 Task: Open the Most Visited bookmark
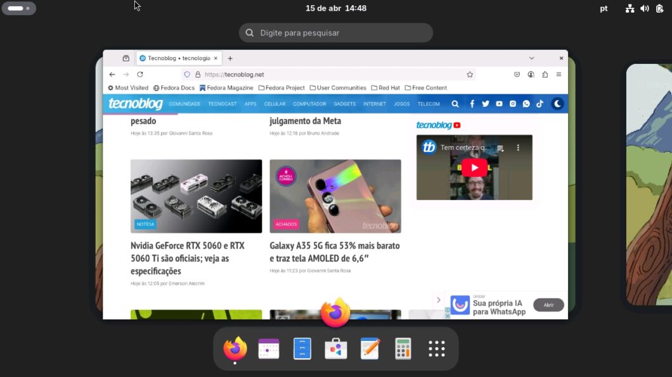(x=128, y=88)
